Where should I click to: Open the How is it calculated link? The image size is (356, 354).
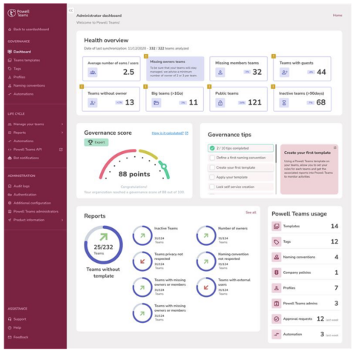point(170,133)
